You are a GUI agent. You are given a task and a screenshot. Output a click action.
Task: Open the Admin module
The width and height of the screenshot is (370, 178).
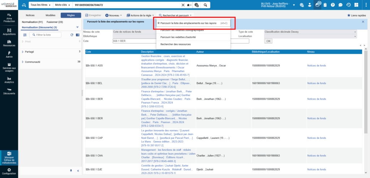click(x=9, y=55)
